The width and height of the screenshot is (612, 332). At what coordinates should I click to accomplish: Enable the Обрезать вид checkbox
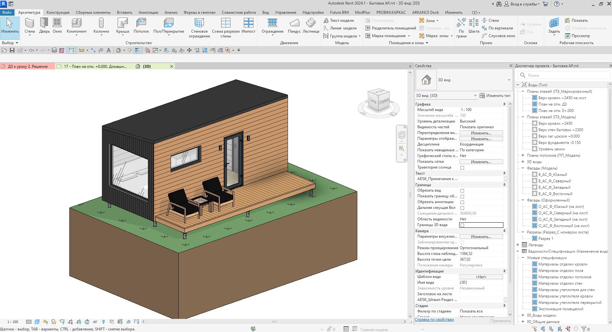[462, 191]
